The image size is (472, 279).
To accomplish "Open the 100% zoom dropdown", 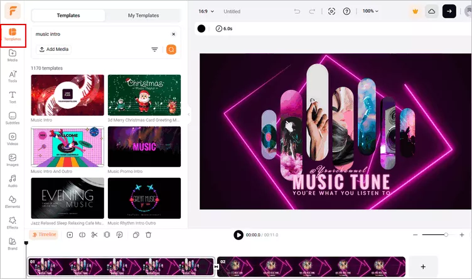I will point(370,11).
